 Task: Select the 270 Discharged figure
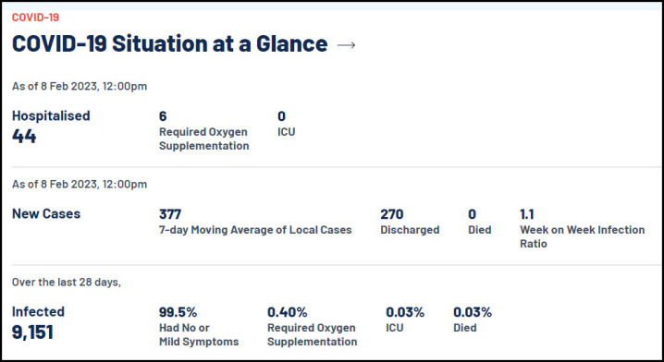coord(392,214)
